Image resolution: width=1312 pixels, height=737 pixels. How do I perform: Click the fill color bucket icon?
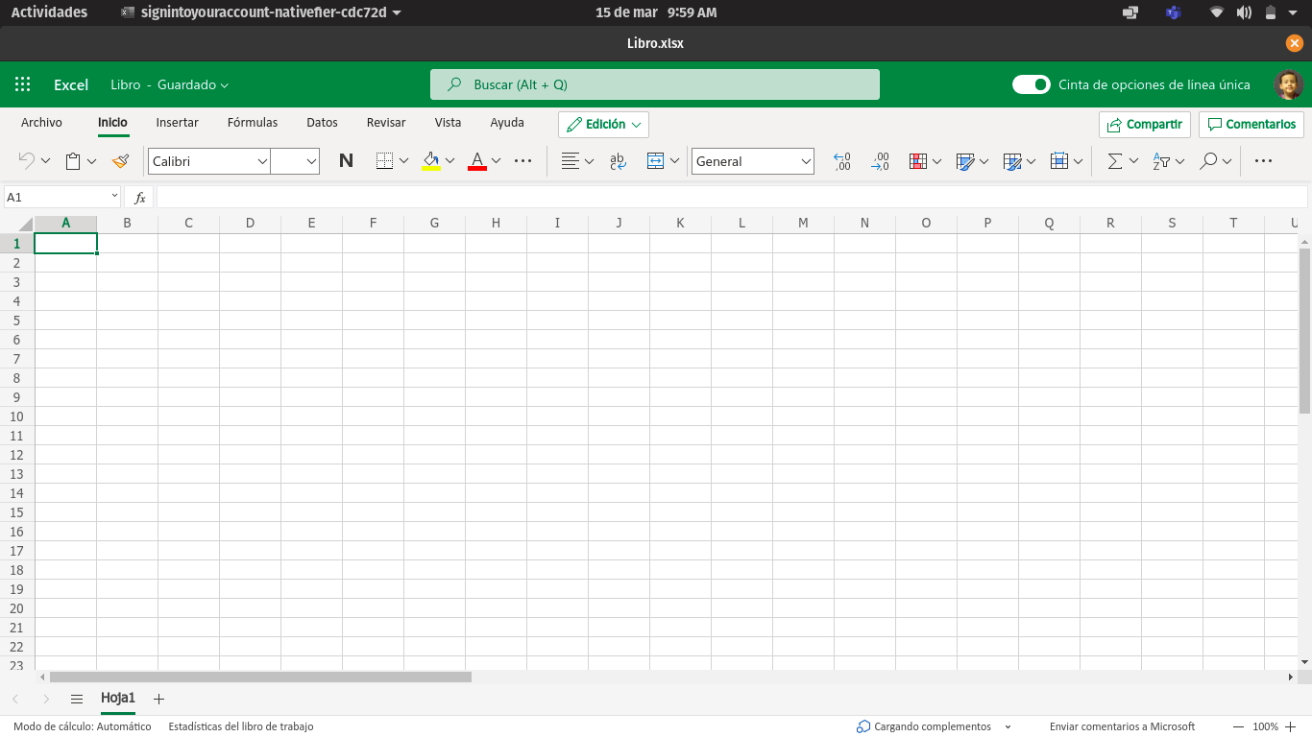coord(431,161)
